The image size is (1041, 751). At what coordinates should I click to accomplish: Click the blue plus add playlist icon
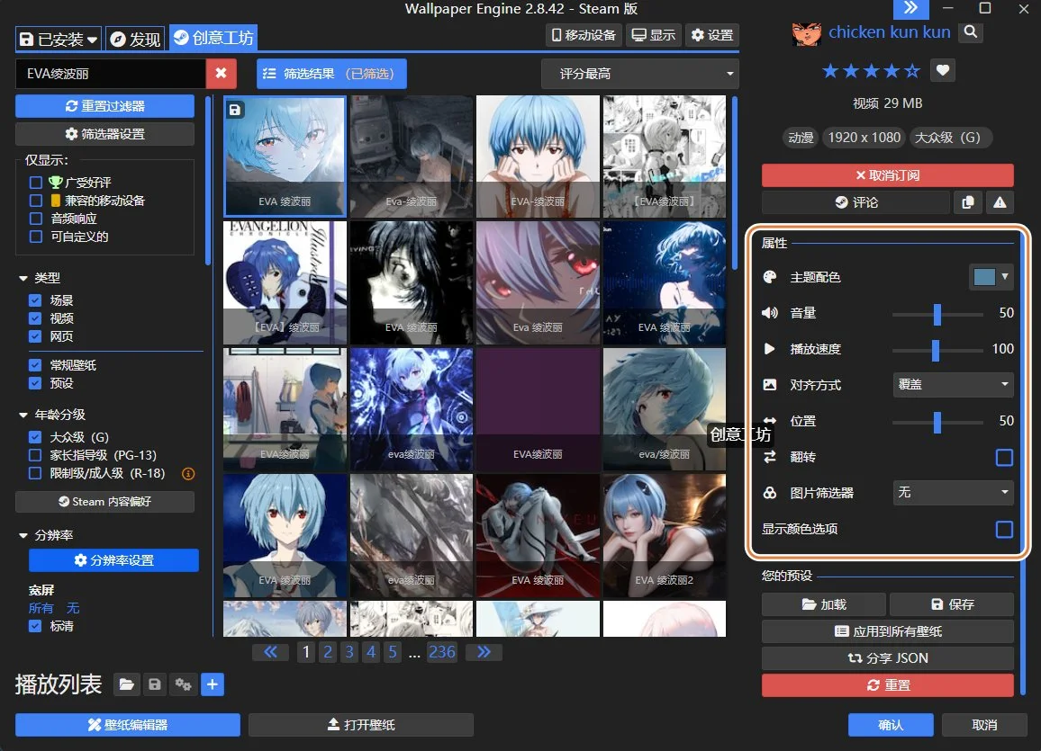click(213, 684)
